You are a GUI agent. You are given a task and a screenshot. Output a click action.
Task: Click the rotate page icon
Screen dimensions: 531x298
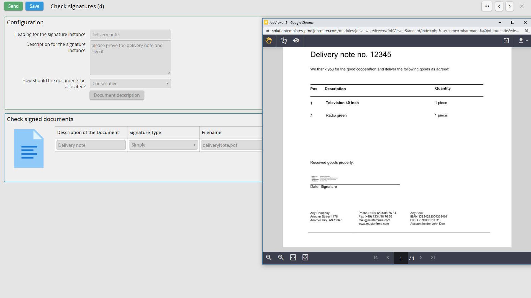tap(283, 41)
